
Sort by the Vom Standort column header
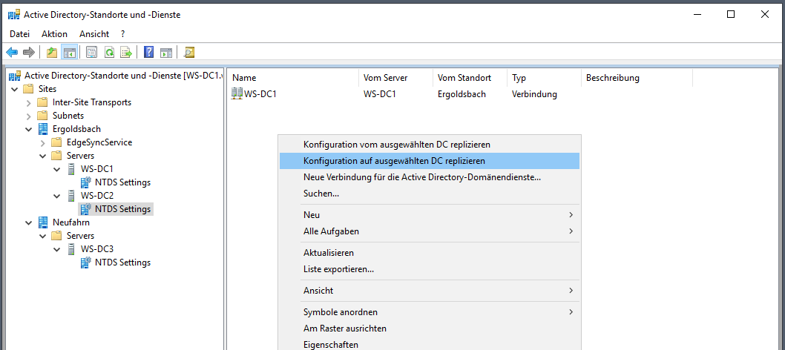tap(470, 78)
